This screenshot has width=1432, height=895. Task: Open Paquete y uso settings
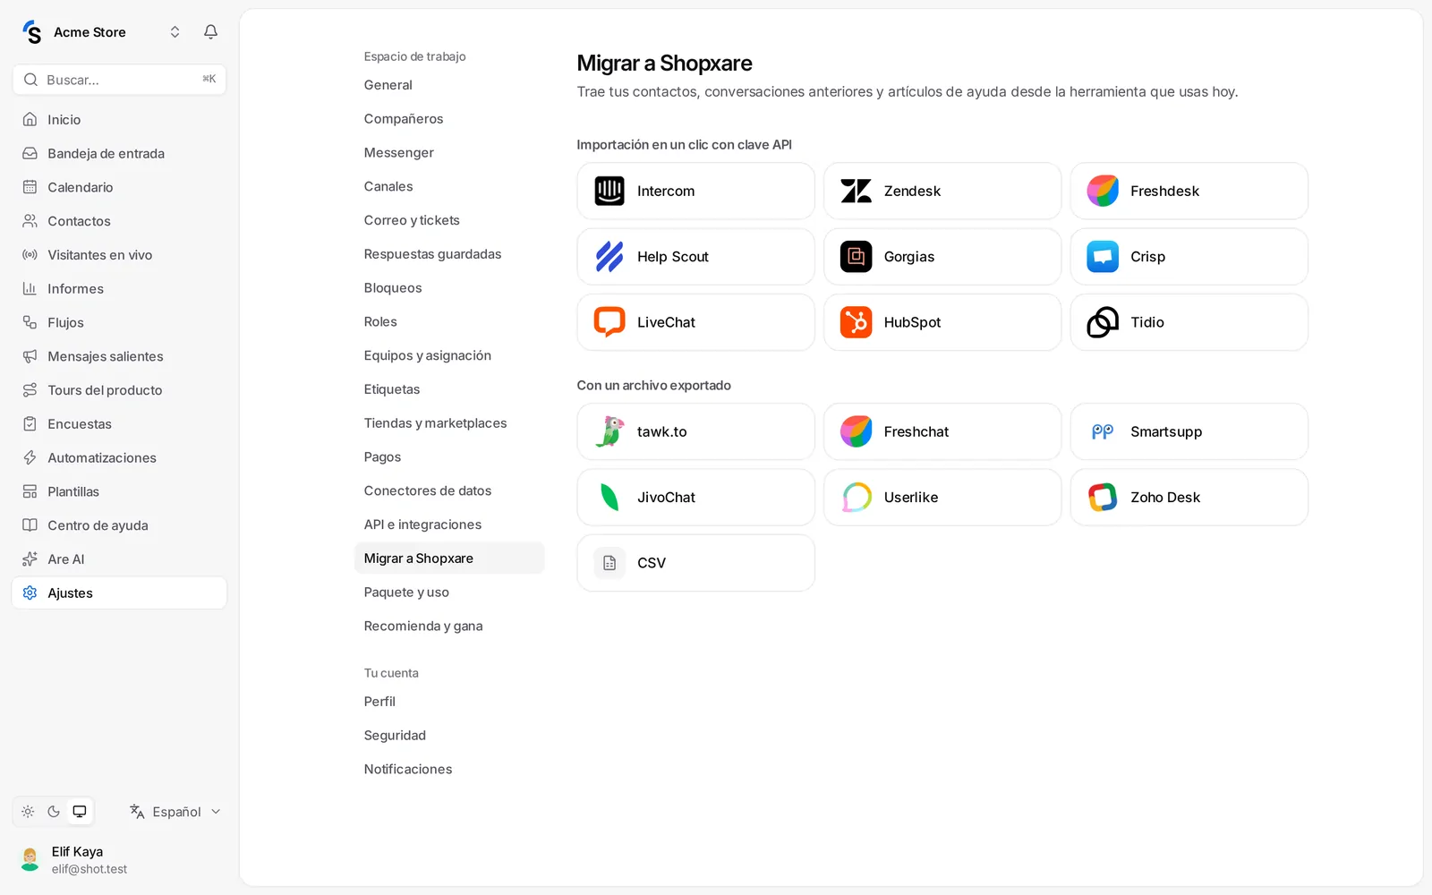tap(449, 592)
